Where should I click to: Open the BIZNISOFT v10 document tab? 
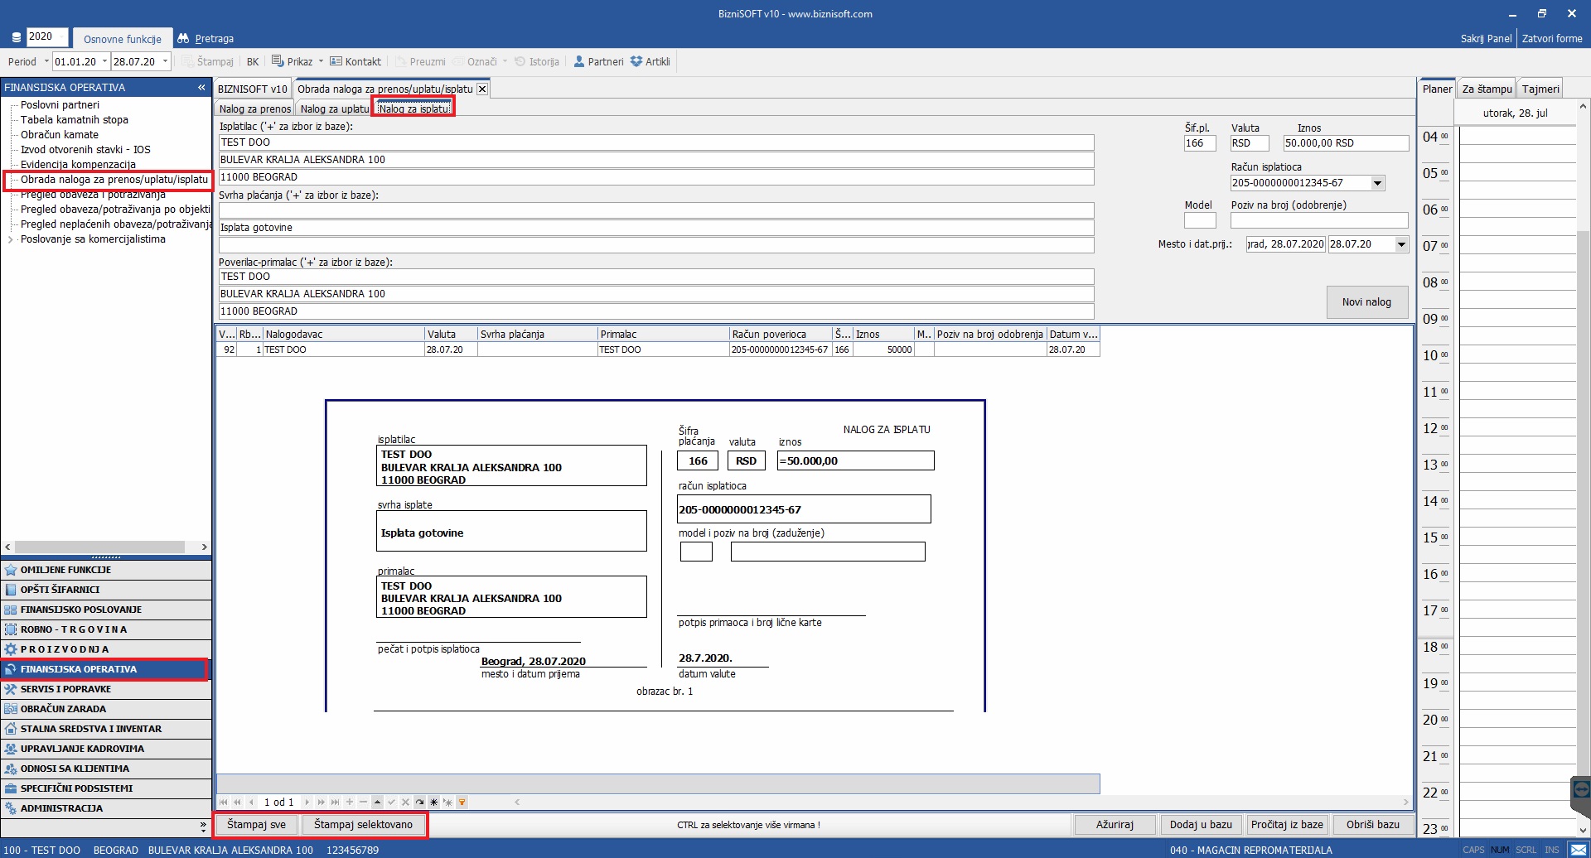(253, 89)
